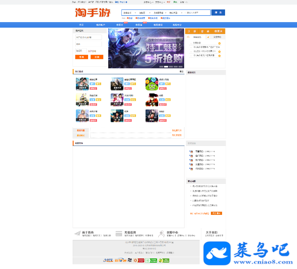Click the paper plane icon by 新手指南
Viewport: 297px width, 269px height.
(77, 233)
